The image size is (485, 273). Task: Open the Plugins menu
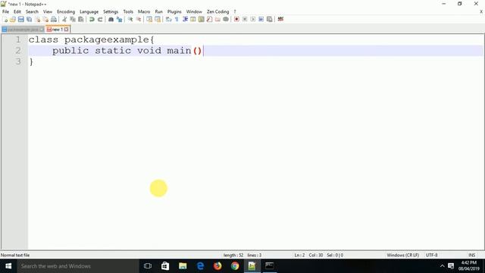(174, 11)
